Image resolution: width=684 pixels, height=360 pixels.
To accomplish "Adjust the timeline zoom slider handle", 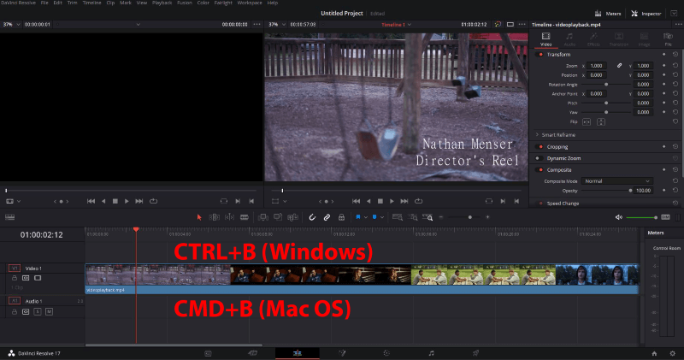I will point(469,217).
